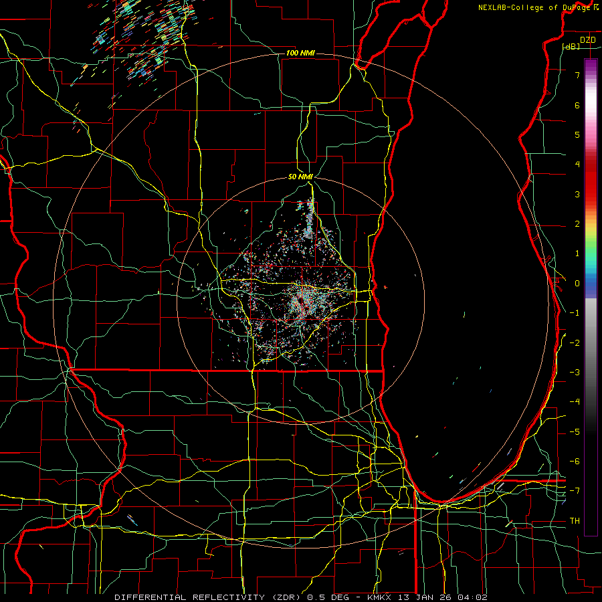Click the 5 value on the color scale
This screenshot has width=602, height=602.
point(577,134)
